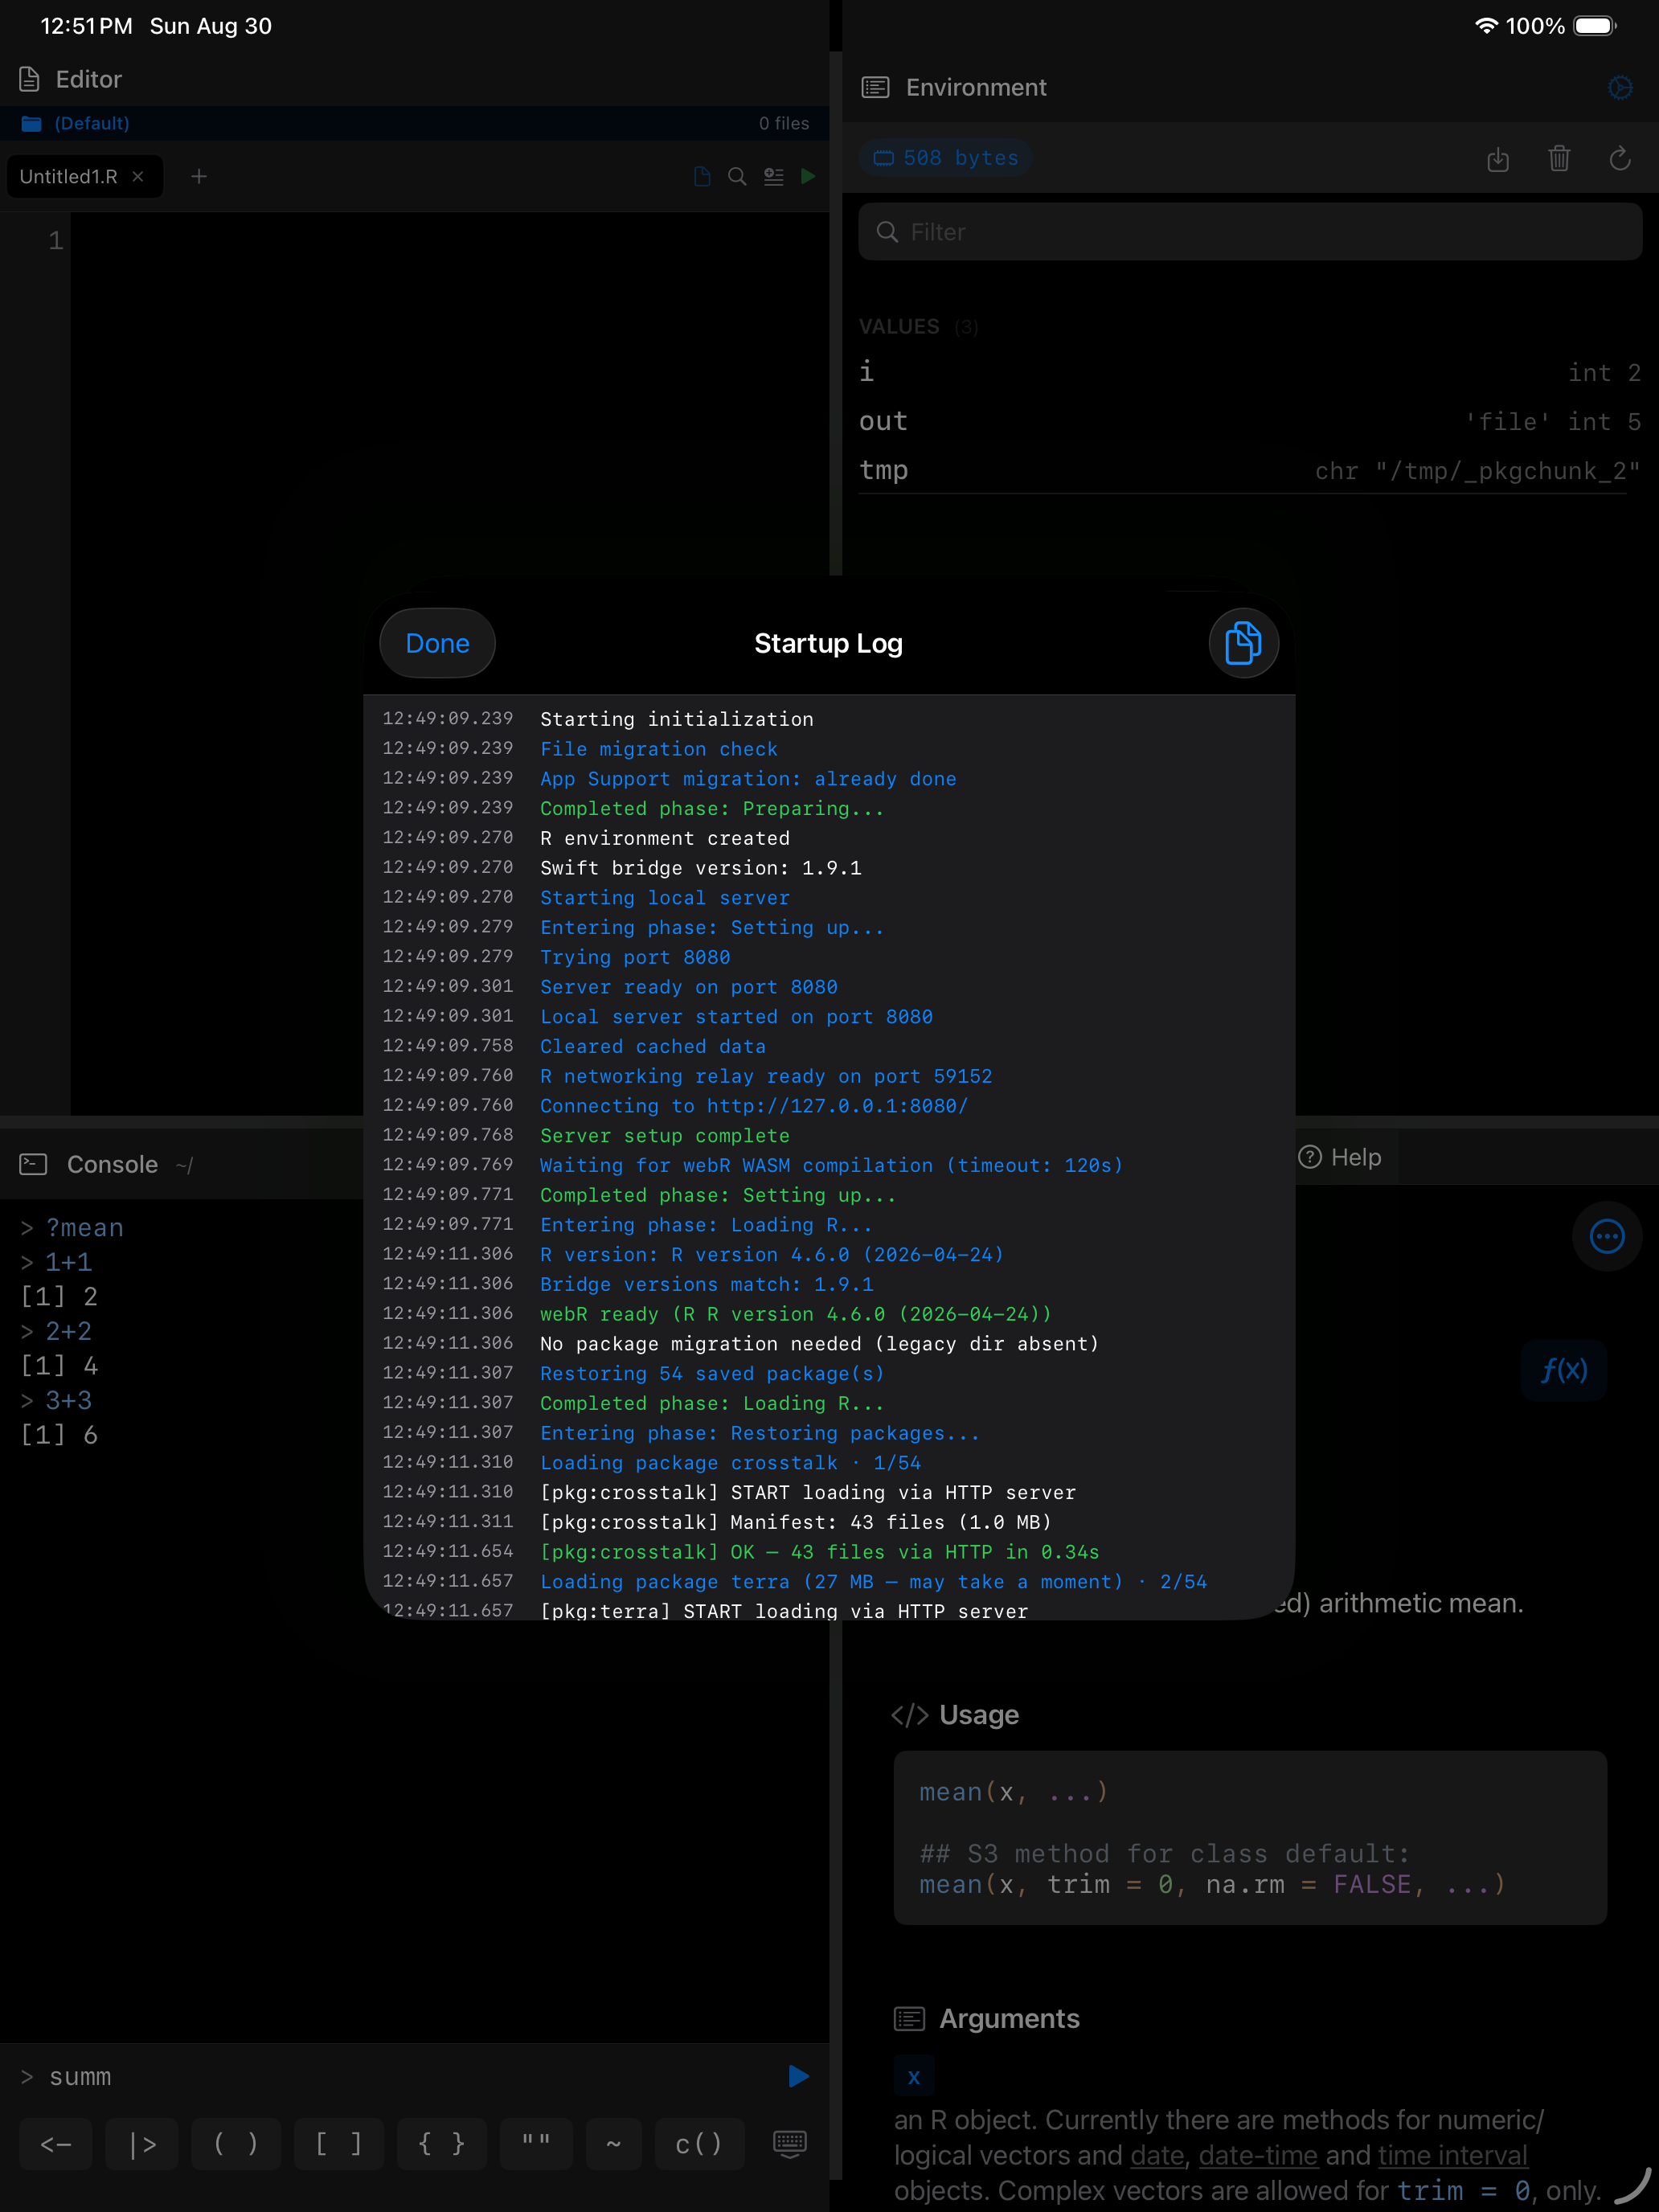Click editor line number 1

tap(56, 240)
